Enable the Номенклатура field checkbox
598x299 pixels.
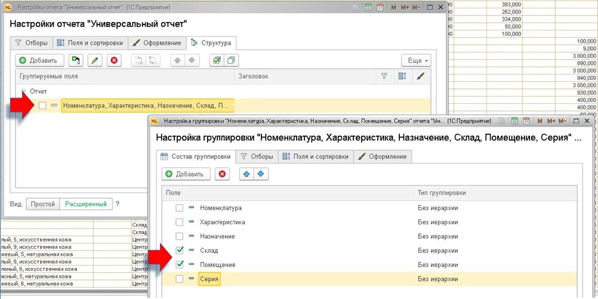tap(179, 208)
